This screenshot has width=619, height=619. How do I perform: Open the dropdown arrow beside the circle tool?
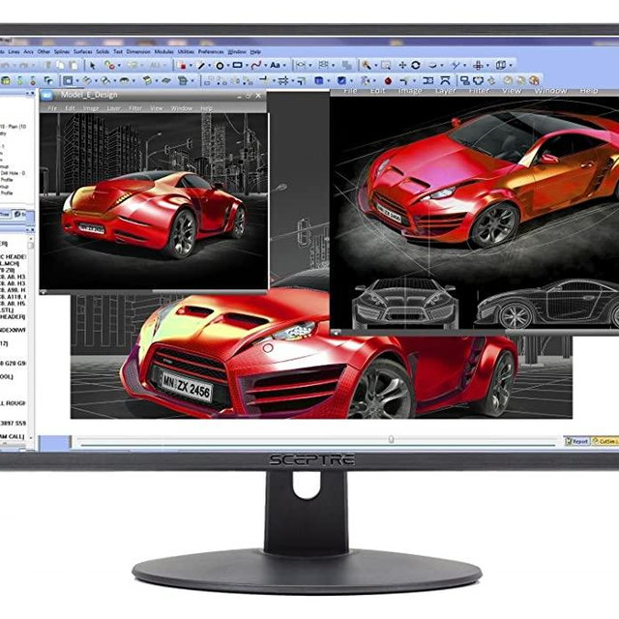(228, 66)
